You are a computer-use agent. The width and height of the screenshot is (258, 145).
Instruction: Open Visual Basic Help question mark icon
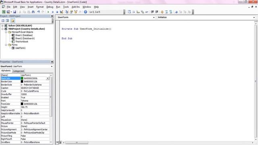(85, 12)
